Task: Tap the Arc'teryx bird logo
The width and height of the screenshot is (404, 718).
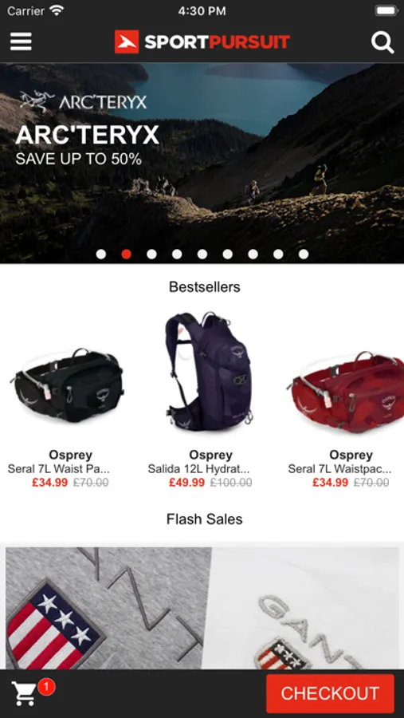Action: [x=37, y=101]
